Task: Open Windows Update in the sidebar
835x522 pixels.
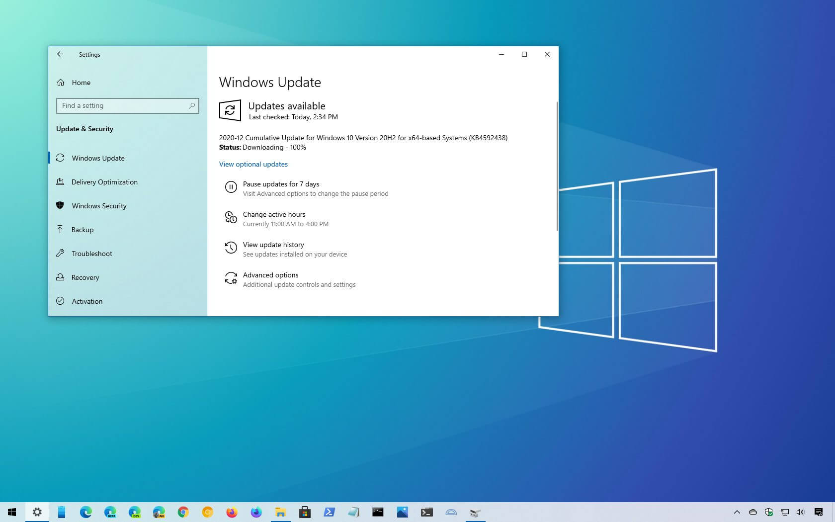Action: click(x=98, y=158)
